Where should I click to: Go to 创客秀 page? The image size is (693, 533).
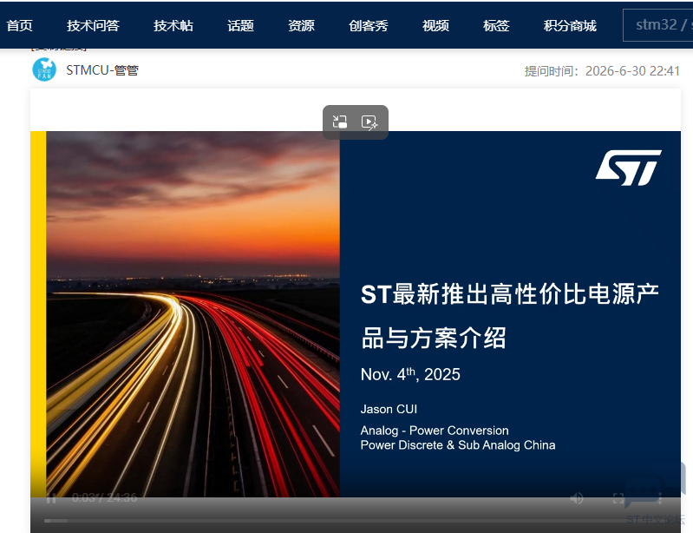tap(368, 26)
